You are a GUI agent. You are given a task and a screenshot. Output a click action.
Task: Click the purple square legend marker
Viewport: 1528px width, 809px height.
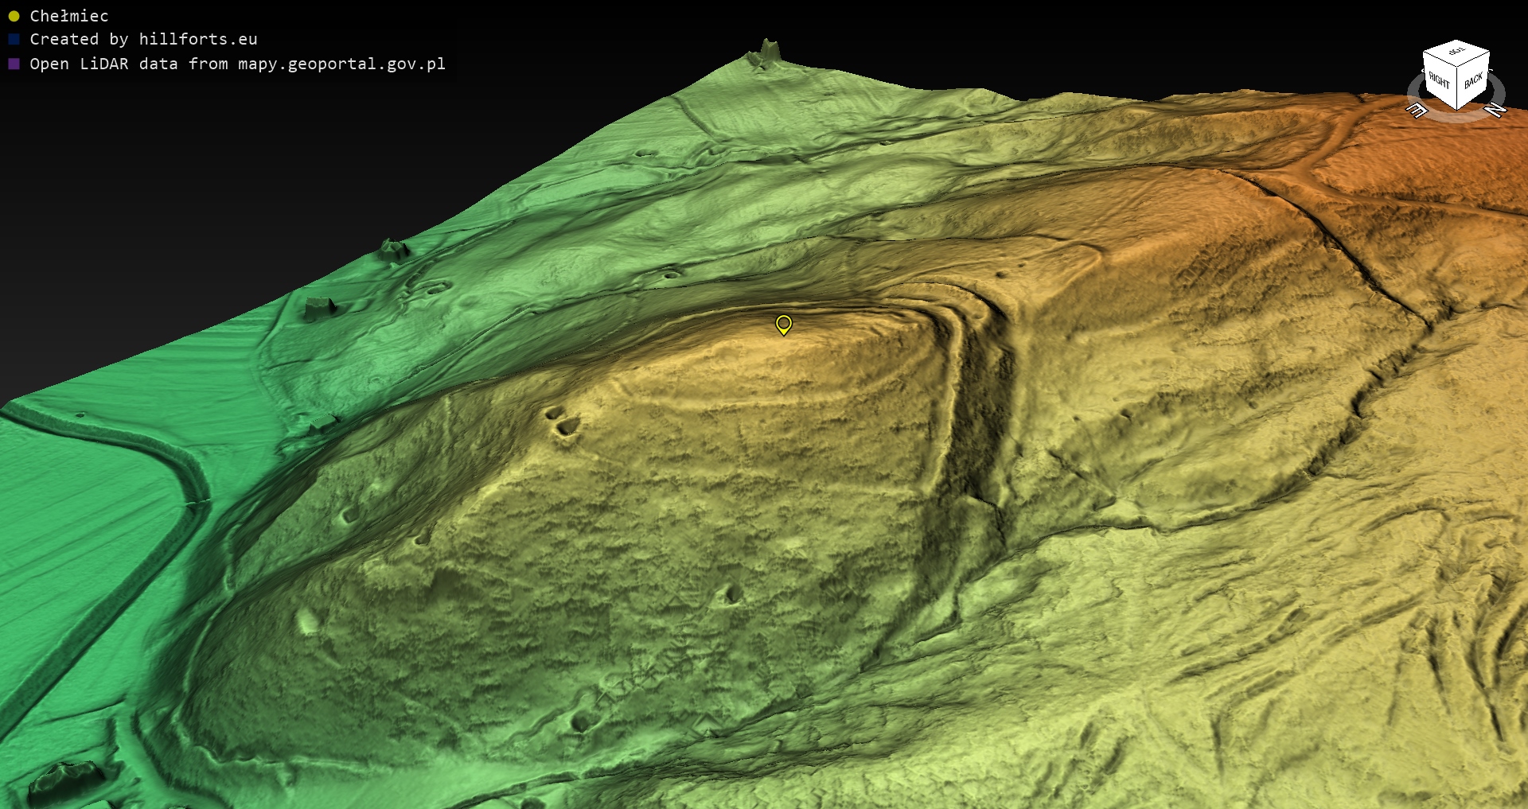(x=14, y=64)
